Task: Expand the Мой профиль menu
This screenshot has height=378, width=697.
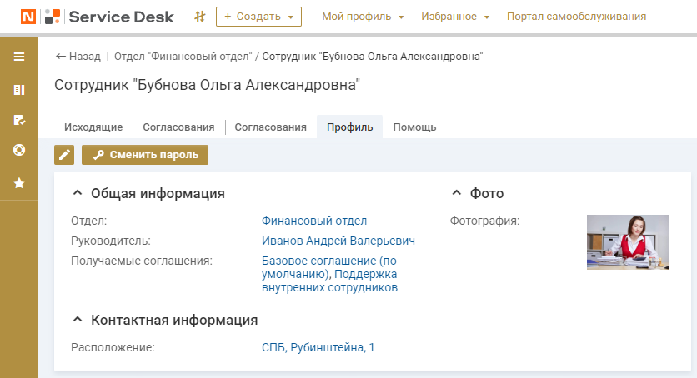Action: [x=363, y=17]
